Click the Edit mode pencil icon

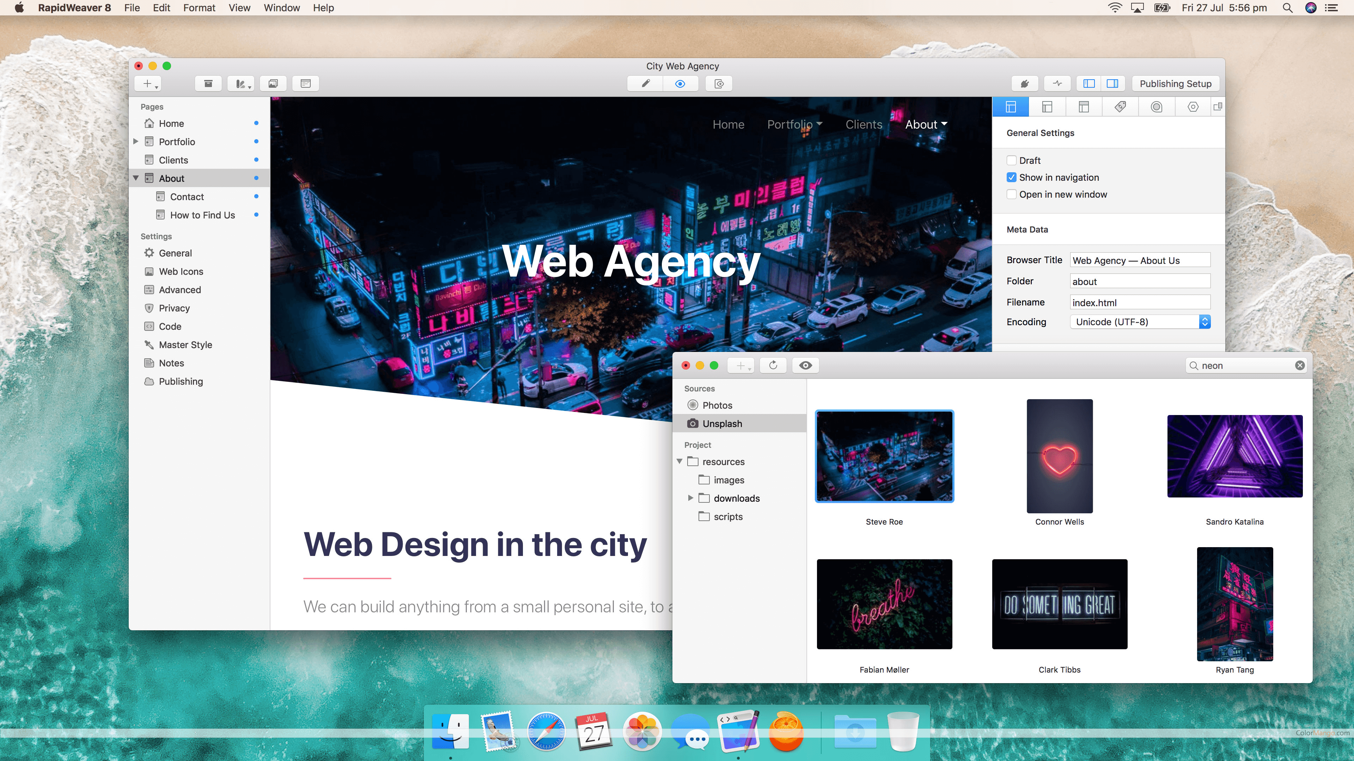[646, 83]
